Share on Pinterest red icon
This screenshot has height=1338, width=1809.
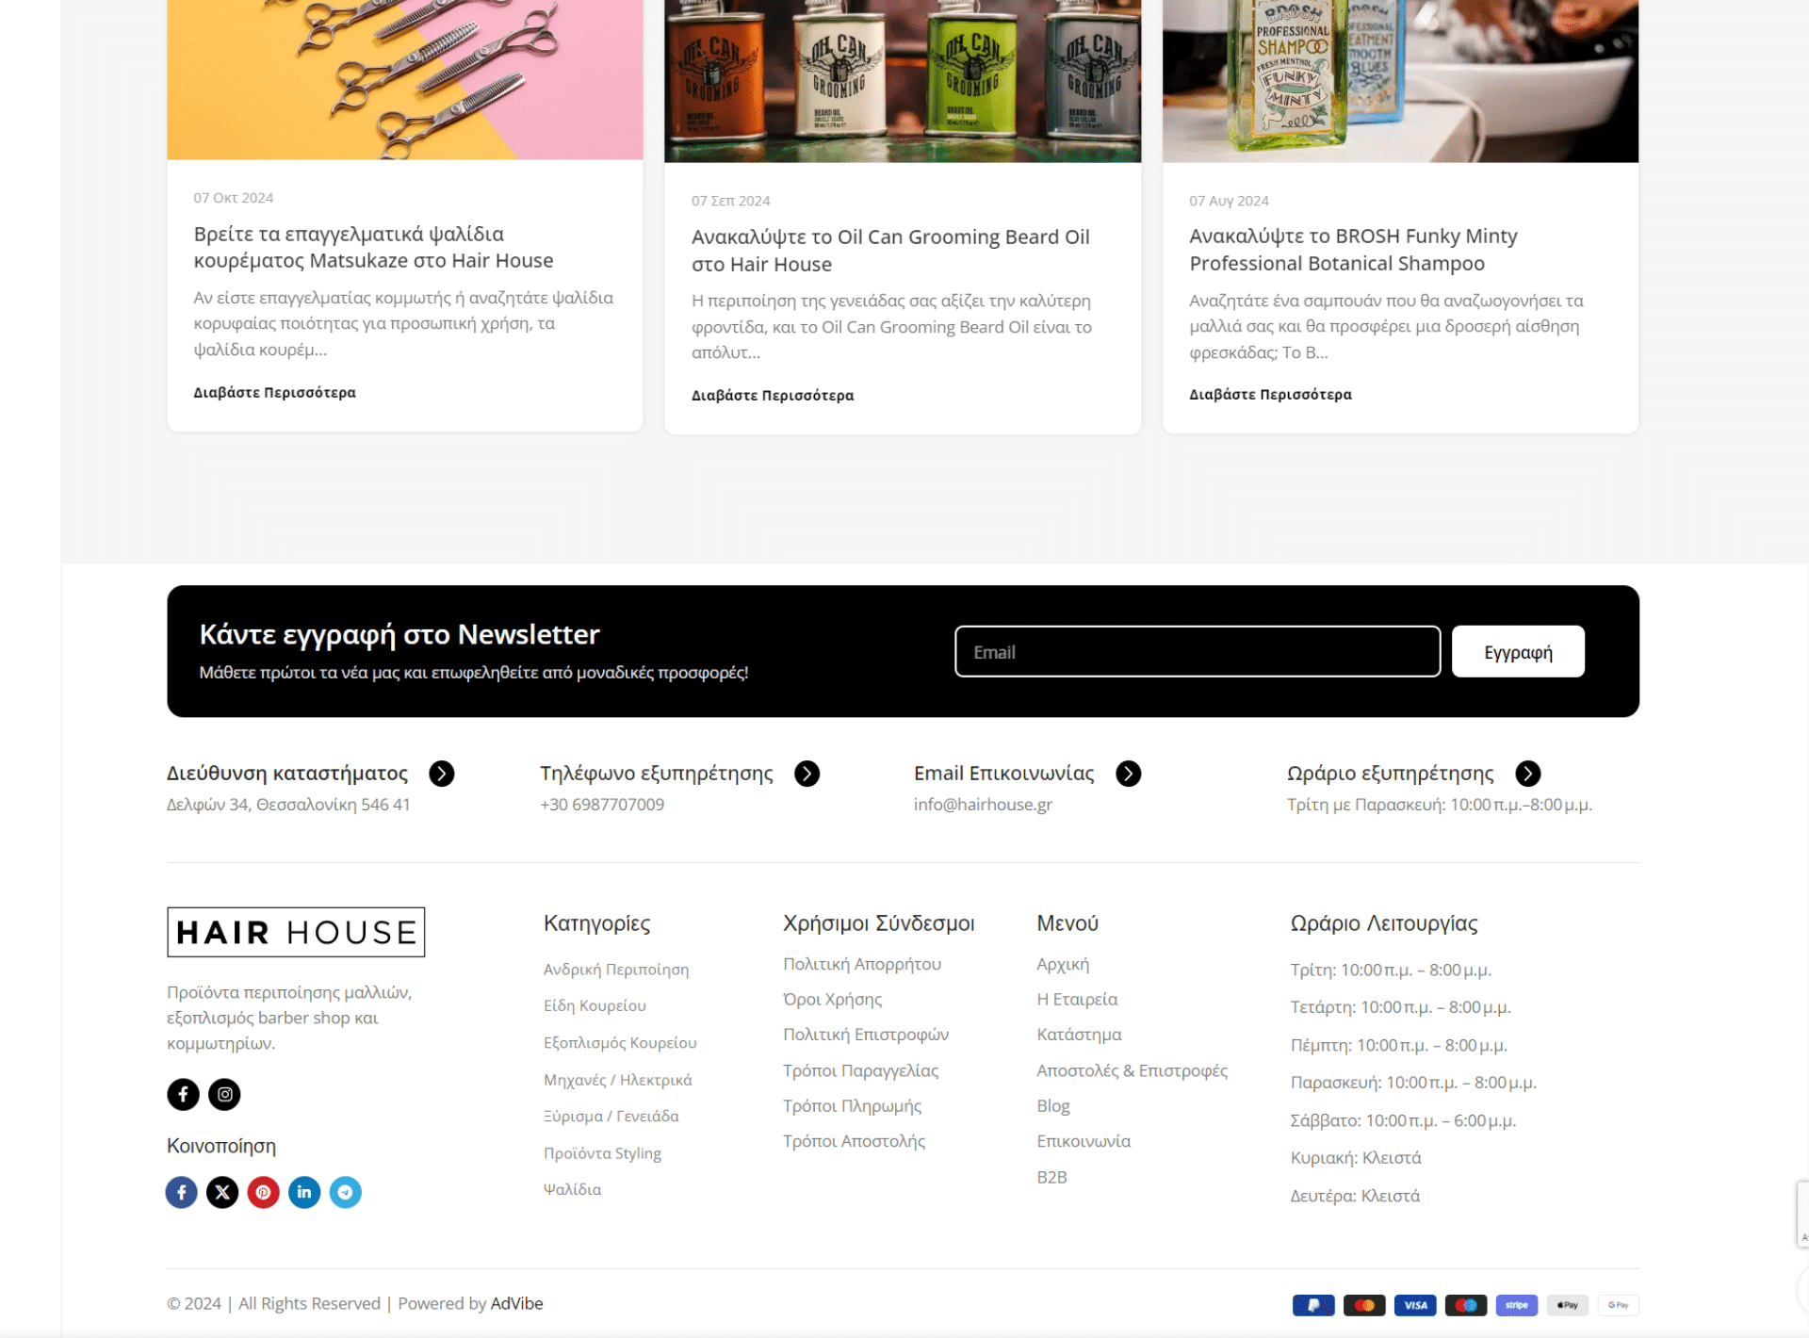coord(263,1192)
